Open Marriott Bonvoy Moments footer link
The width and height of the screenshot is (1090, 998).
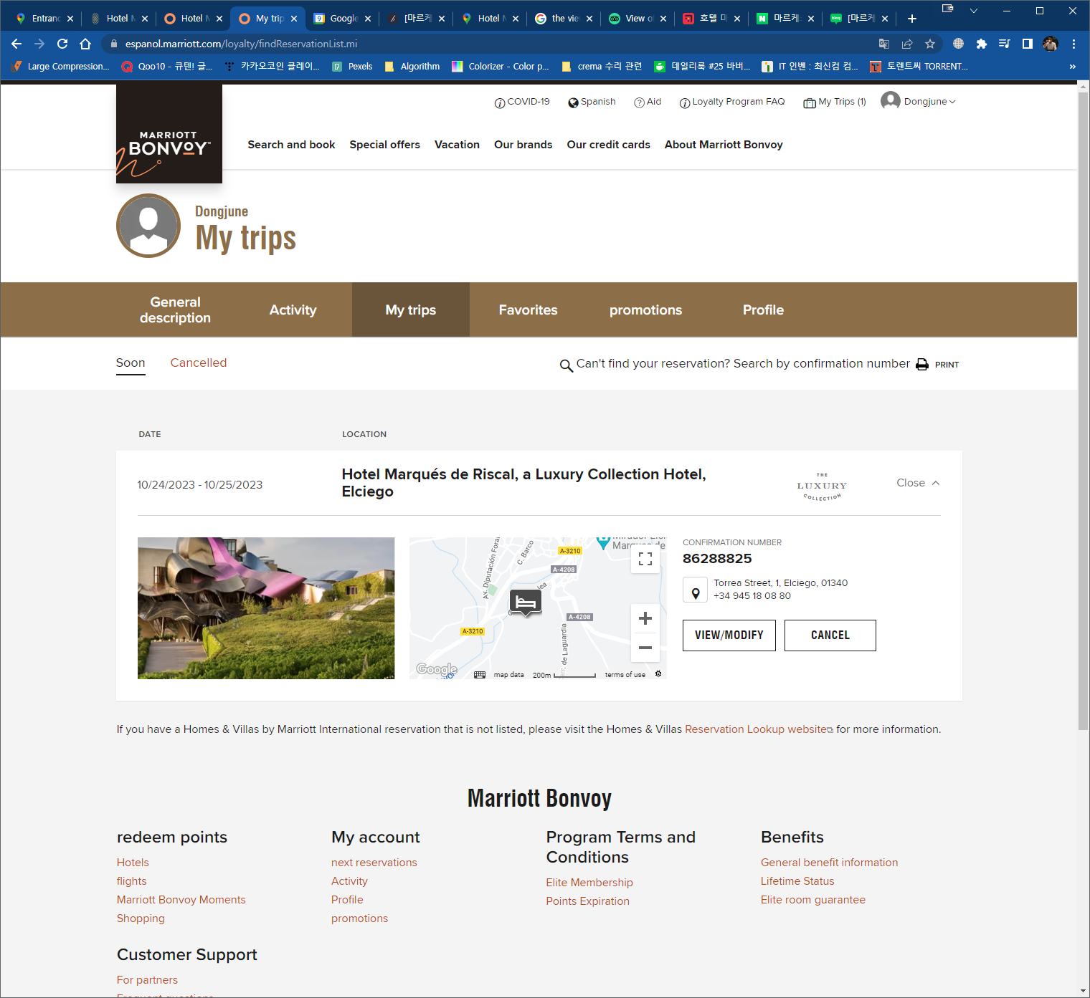click(181, 900)
